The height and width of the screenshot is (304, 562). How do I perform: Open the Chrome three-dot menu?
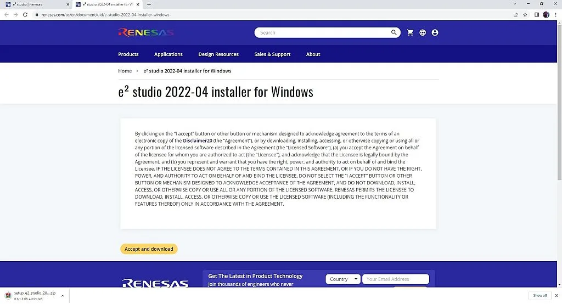click(x=556, y=15)
